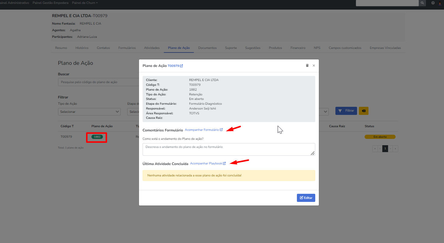Screen dimensions: 444x243
Task: Click the plan progress comment text area
Action: click(x=229, y=149)
